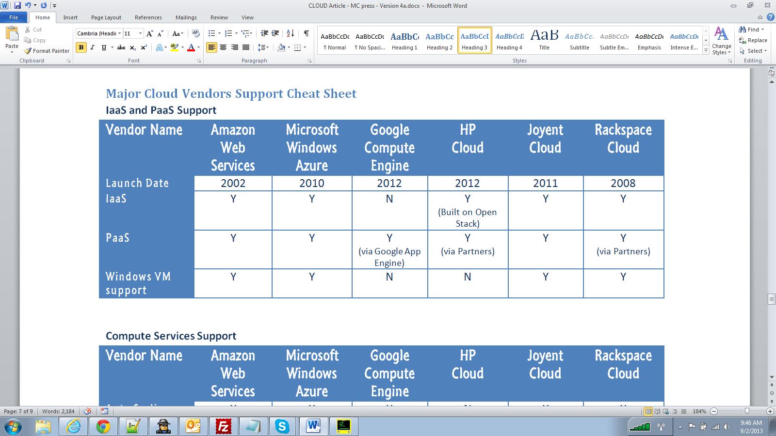Expand the Styles gallery More arrow
776x436 pixels.
(706, 51)
